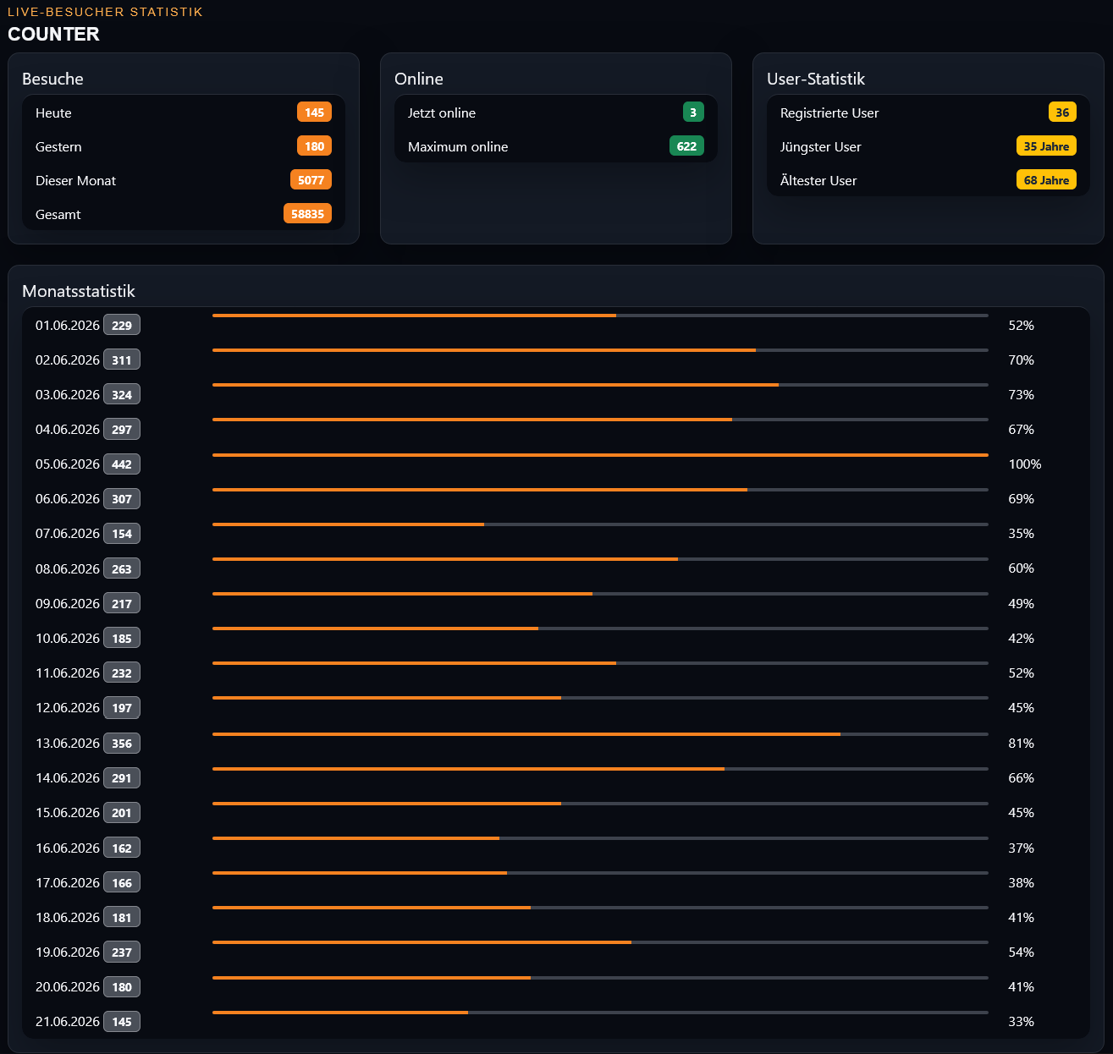Click the Jetzt online badge 3

pyautogui.click(x=693, y=113)
